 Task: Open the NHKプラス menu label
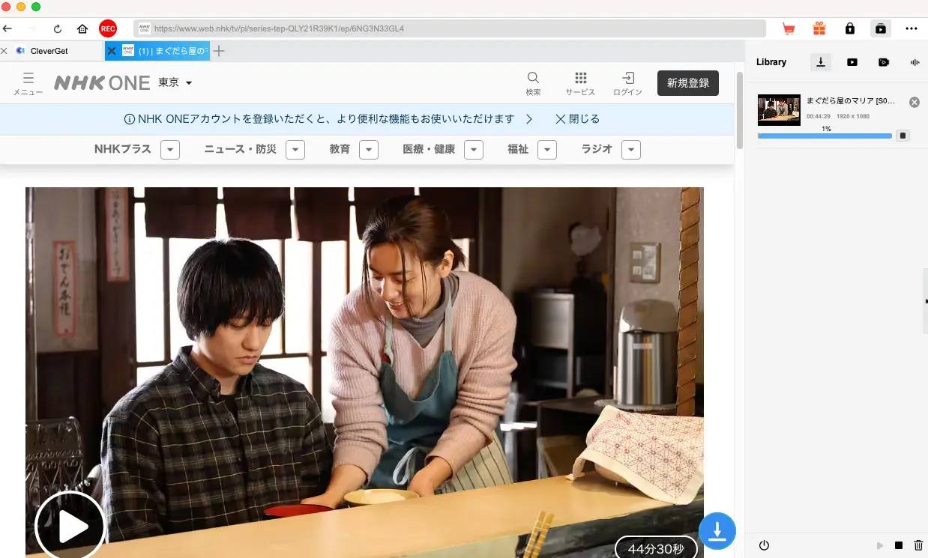(x=123, y=149)
